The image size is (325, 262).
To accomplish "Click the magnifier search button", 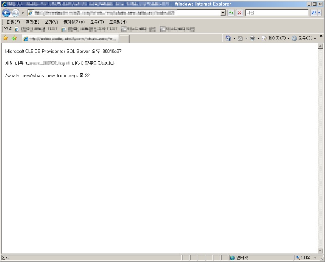I will tap(314, 13).
